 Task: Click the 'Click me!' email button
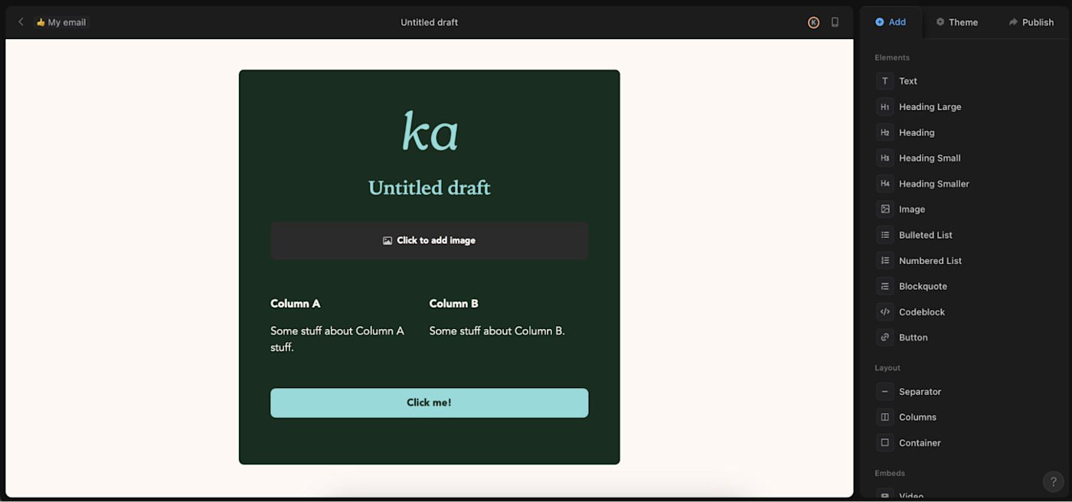[430, 403]
